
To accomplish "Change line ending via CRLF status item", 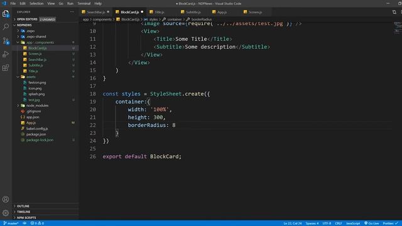I will tap(339, 223).
